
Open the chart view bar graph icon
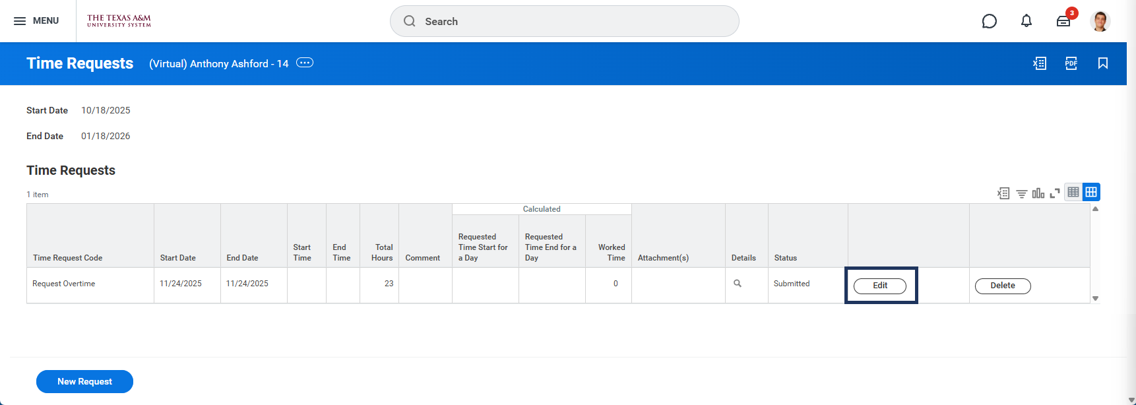click(x=1038, y=193)
